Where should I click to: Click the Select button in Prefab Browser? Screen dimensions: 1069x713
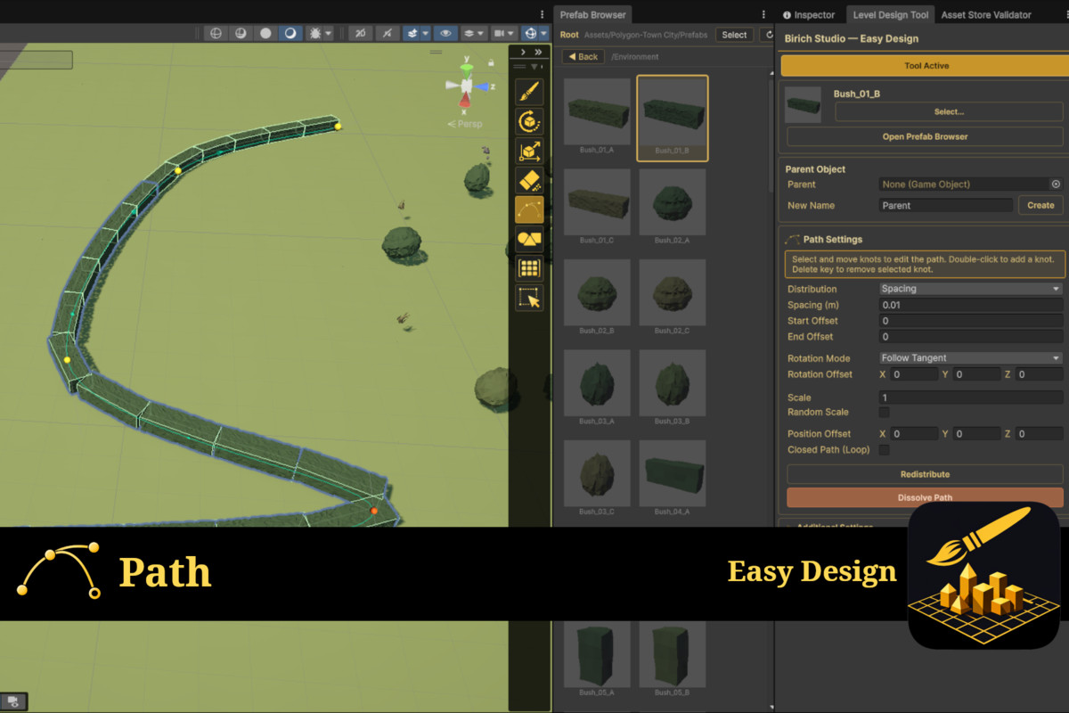click(x=734, y=35)
